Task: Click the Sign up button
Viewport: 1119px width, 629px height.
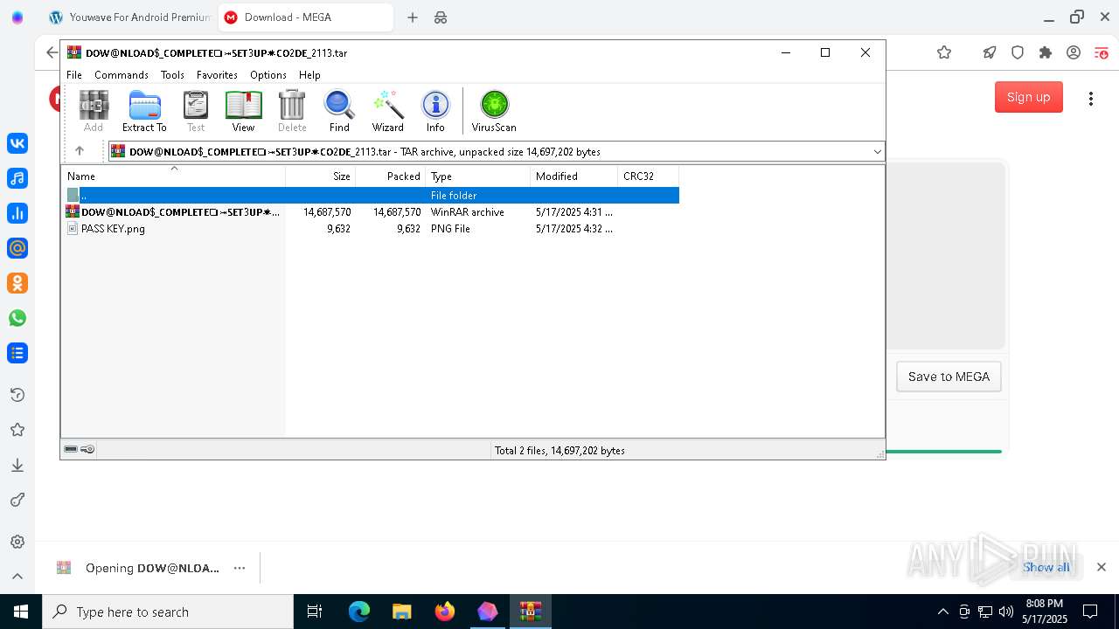Action: pos(1028,97)
